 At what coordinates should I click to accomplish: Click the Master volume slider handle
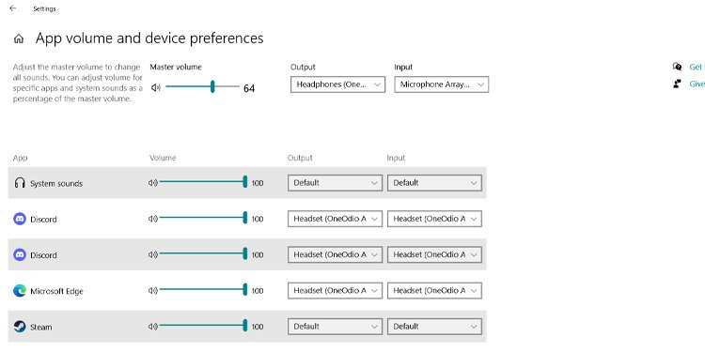coord(212,87)
